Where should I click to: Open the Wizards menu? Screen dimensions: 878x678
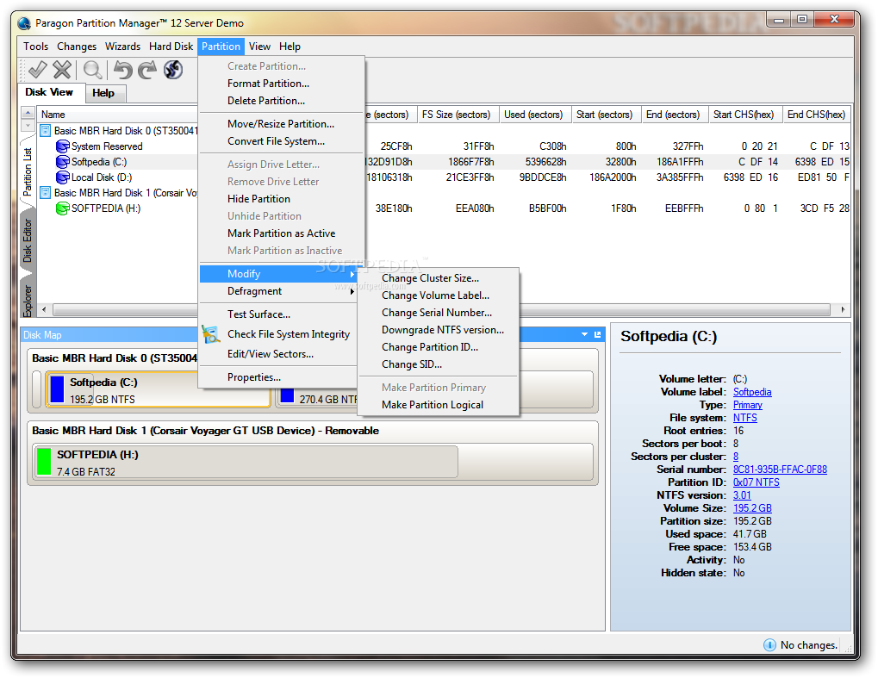click(122, 47)
